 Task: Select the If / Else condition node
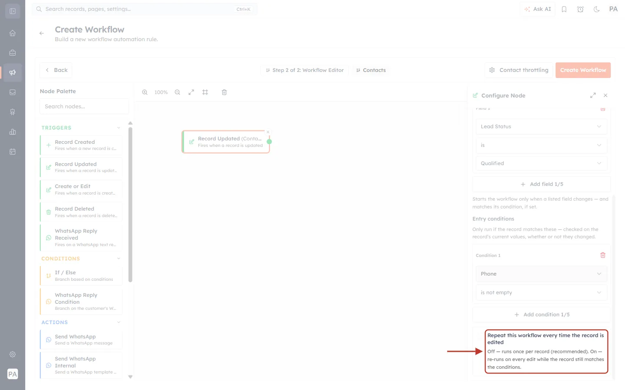[81, 276]
